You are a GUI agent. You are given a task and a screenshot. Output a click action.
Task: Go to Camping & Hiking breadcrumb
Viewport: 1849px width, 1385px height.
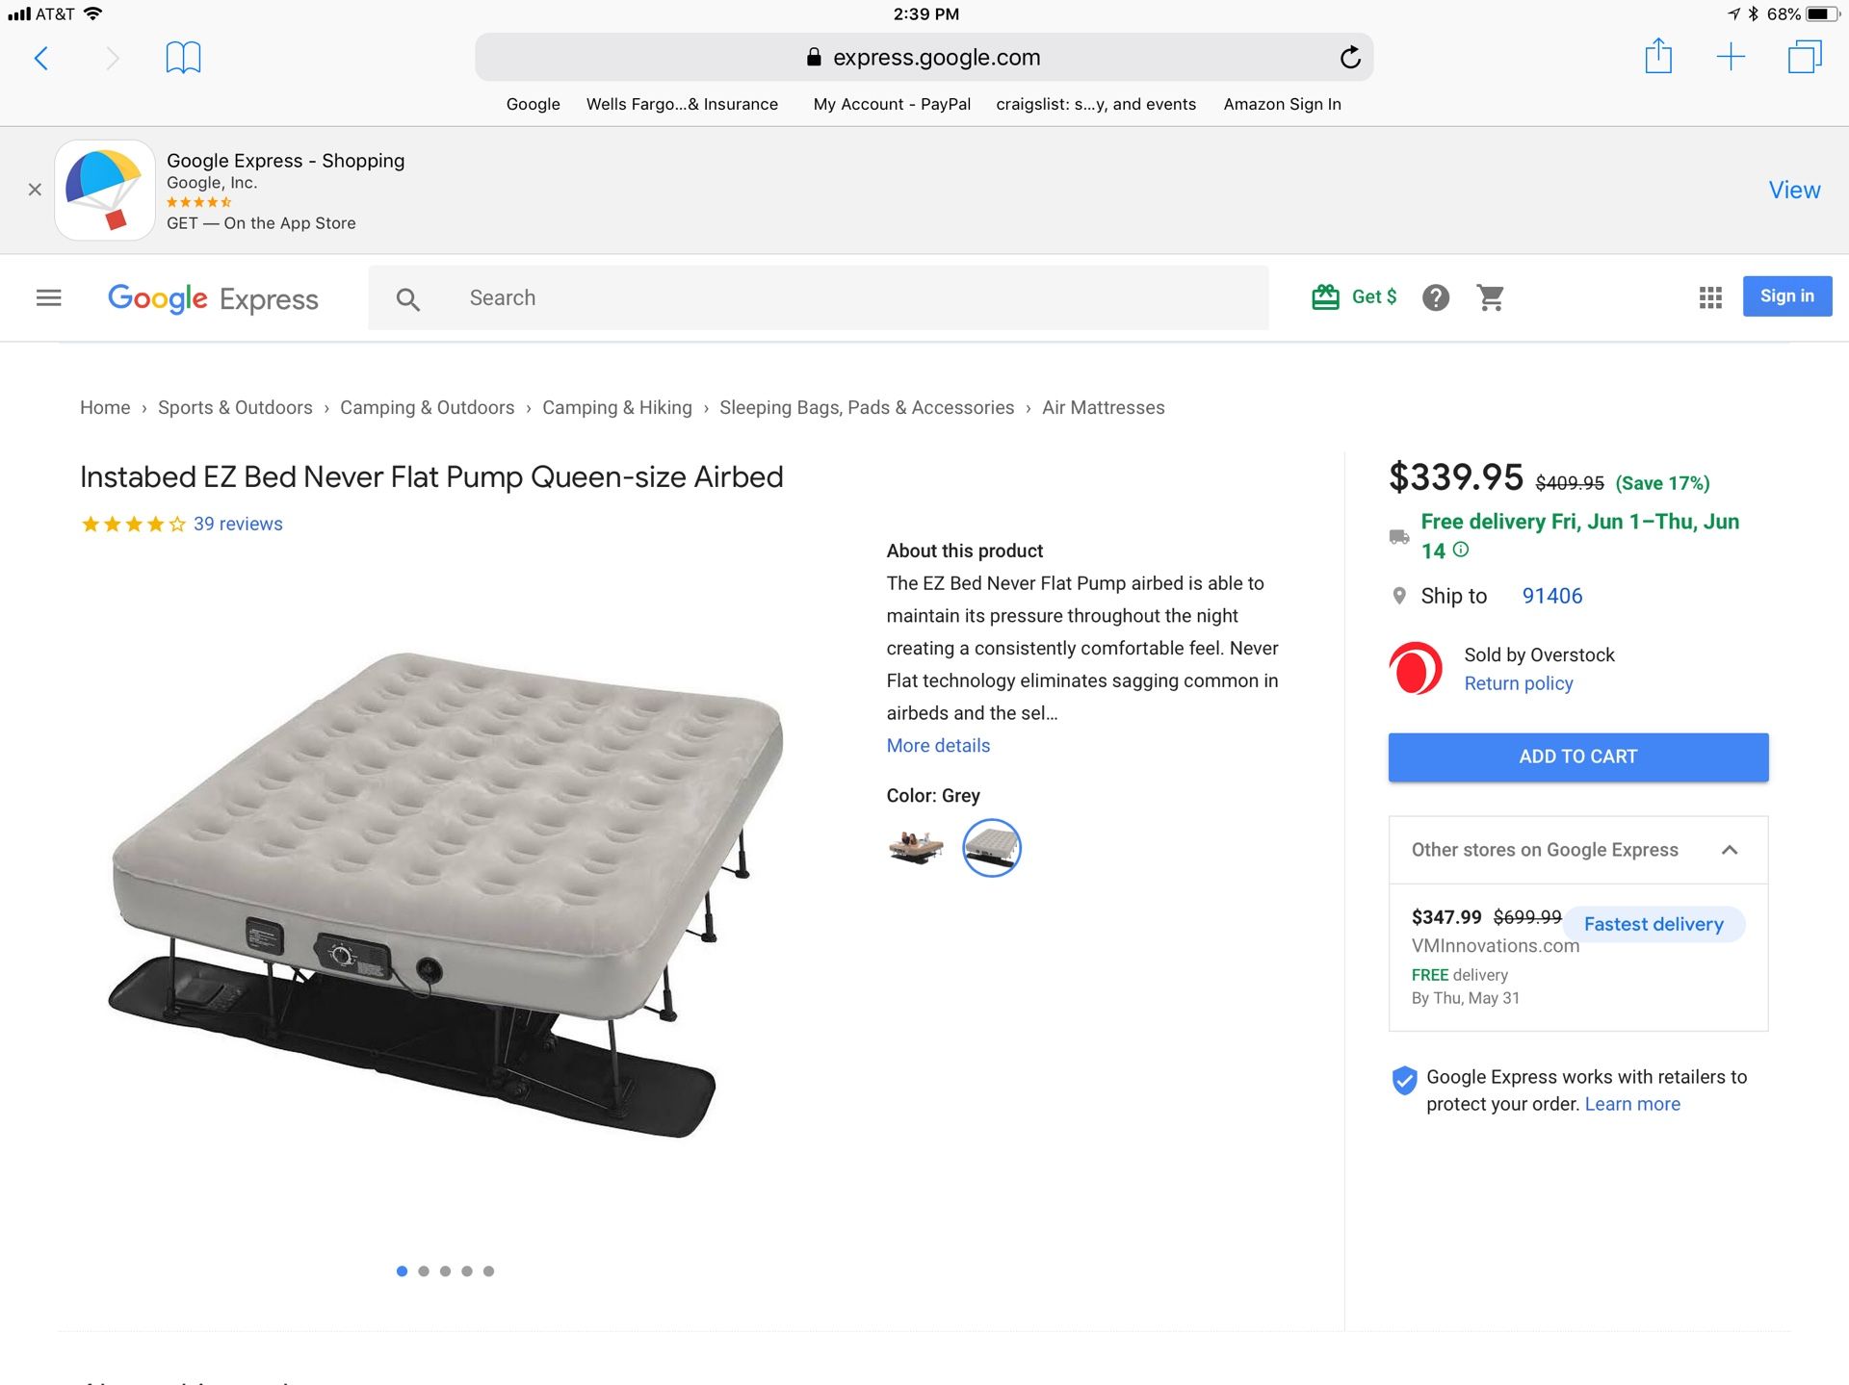pyautogui.click(x=616, y=408)
